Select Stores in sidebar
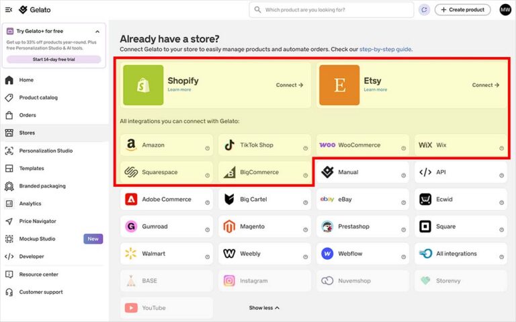Viewport: 516px width, 322px height. pyautogui.click(x=54, y=132)
